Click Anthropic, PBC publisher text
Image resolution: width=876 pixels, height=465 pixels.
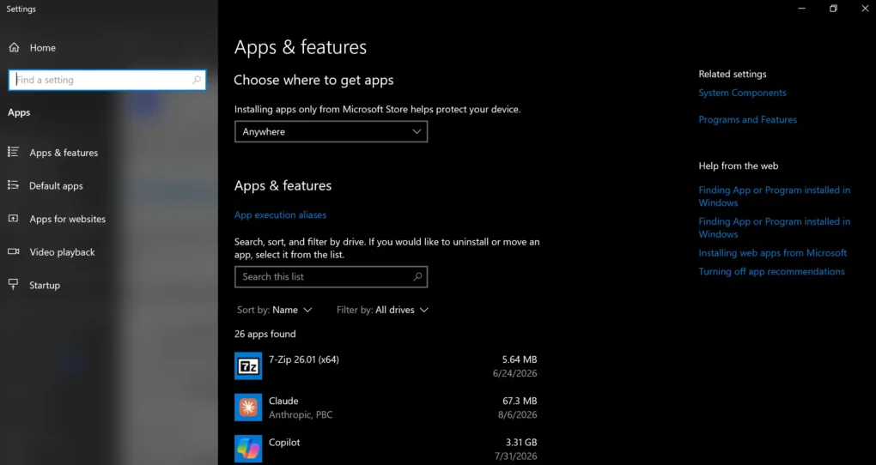click(x=301, y=414)
